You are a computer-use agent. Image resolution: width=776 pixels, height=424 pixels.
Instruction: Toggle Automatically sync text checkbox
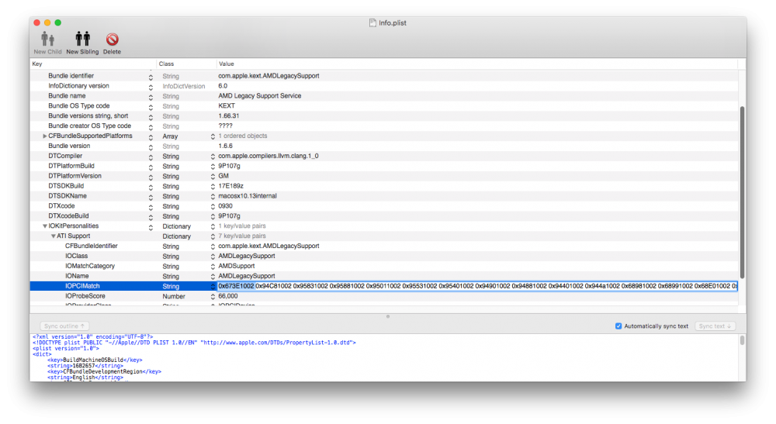(618, 326)
